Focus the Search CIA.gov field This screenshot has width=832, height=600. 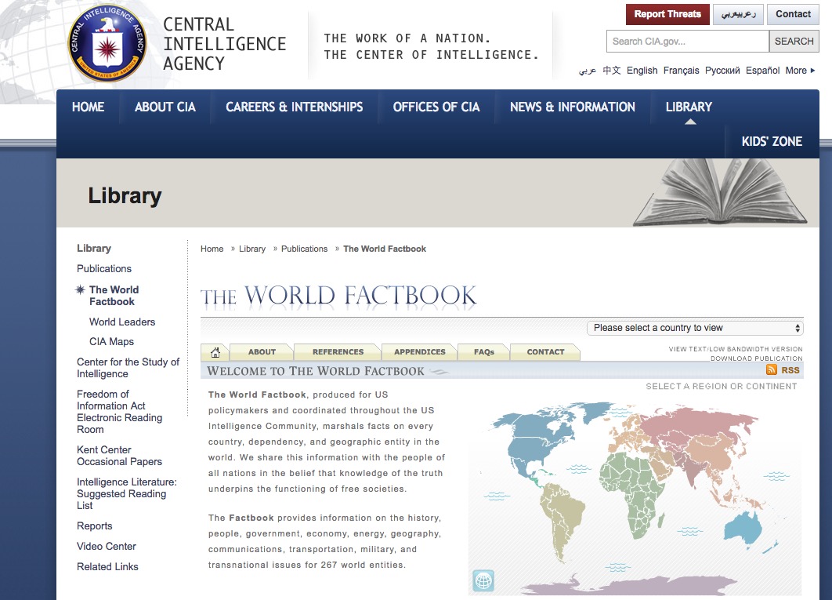688,41
